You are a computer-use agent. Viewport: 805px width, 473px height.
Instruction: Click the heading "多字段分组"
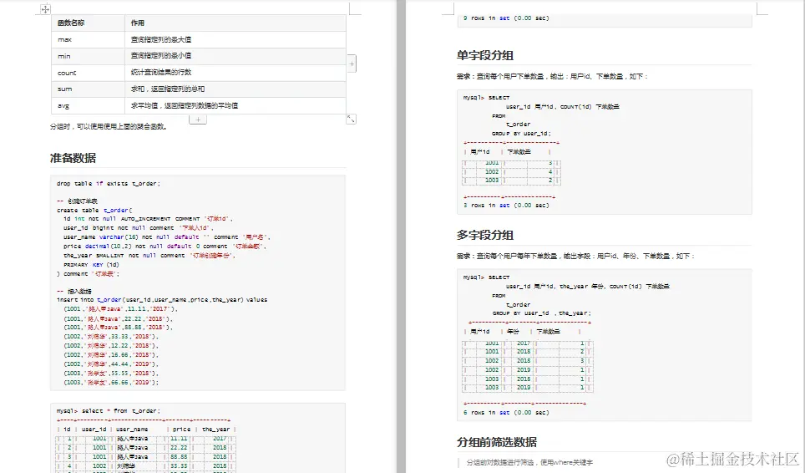click(485, 235)
